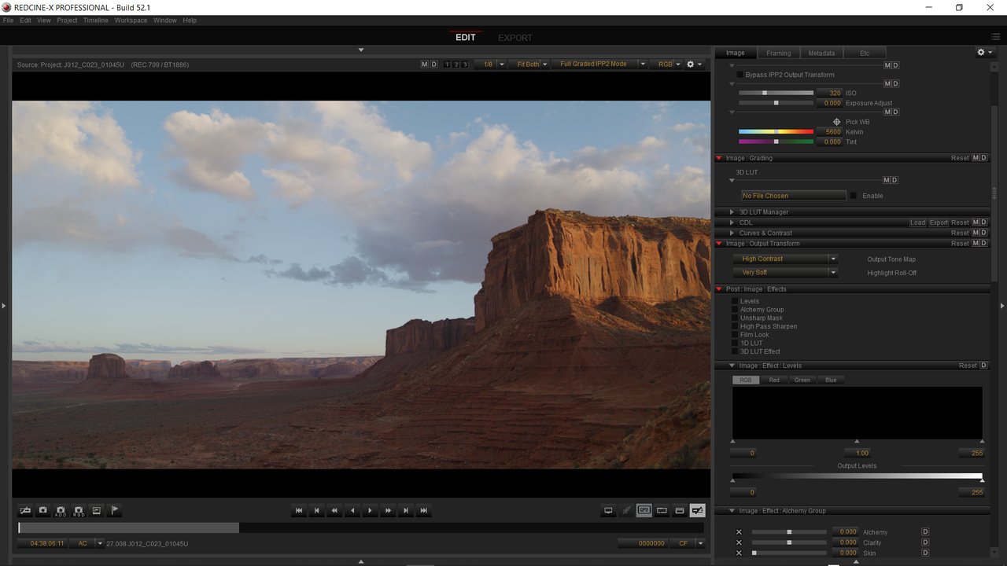Adjust the ISO slider
This screenshot has height=566, width=1007.
click(x=776, y=93)
